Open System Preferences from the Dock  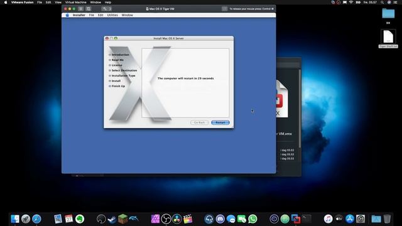click(361, 219)
